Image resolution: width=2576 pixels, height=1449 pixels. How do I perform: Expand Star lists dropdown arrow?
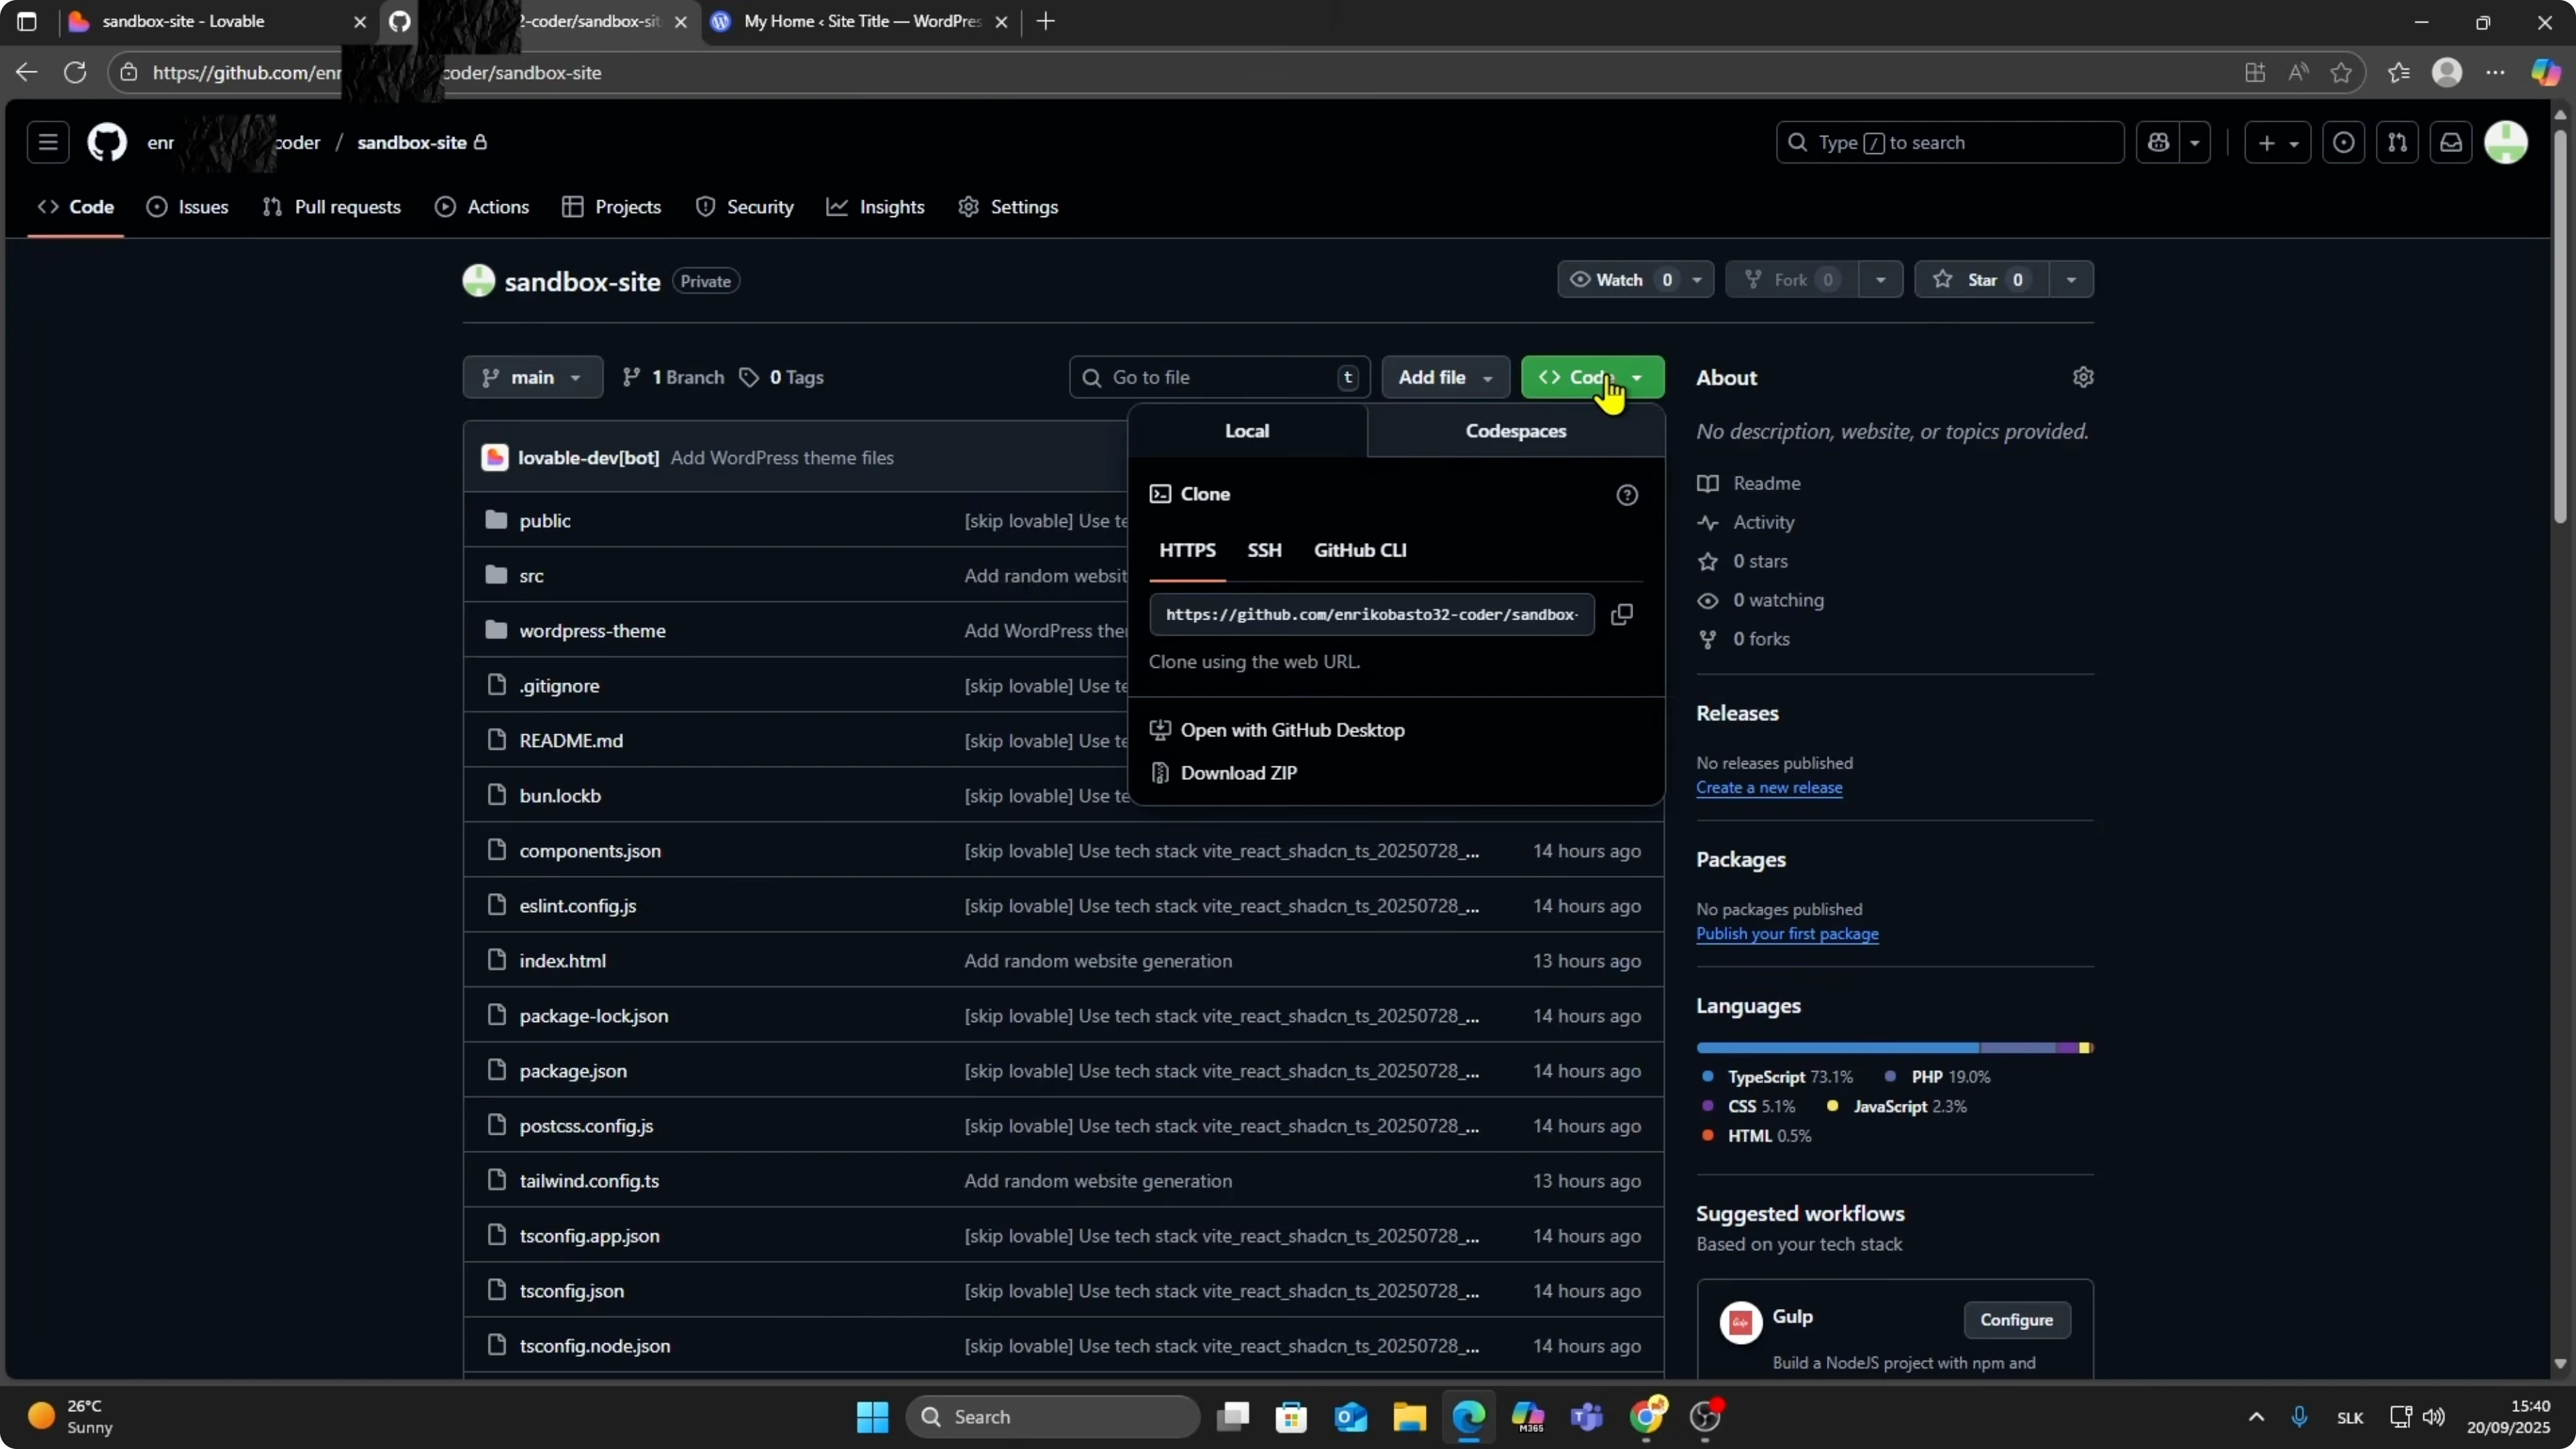(2071, 280)
